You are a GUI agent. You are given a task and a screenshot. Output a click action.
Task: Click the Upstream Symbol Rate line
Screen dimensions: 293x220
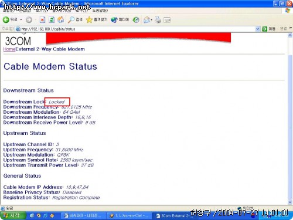pyautogui.click(x=48, y=160)
